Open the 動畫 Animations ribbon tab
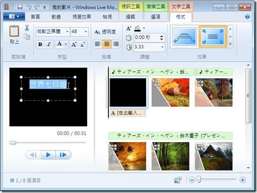 tap(56, 17)
